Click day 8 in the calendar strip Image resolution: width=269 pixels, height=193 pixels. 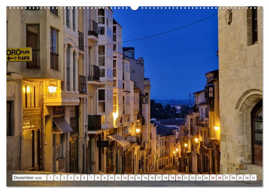[98, 178]
